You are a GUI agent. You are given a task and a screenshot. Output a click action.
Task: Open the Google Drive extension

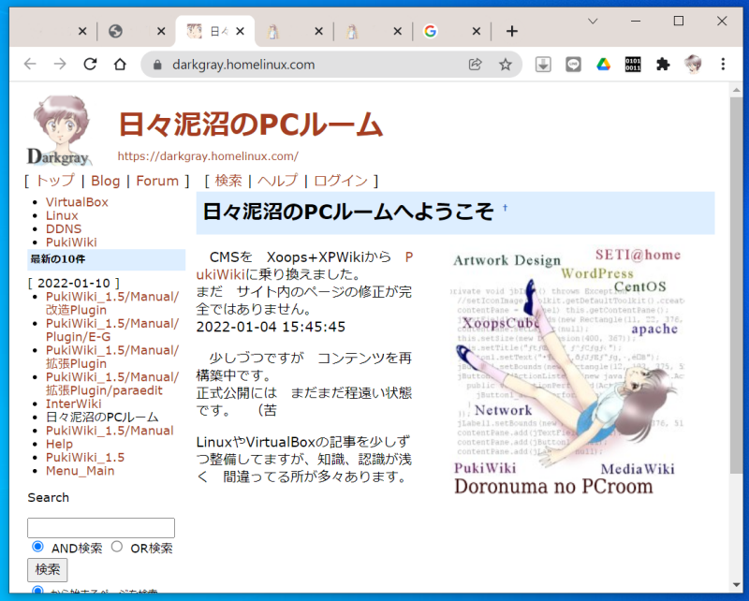click(603, 64)
